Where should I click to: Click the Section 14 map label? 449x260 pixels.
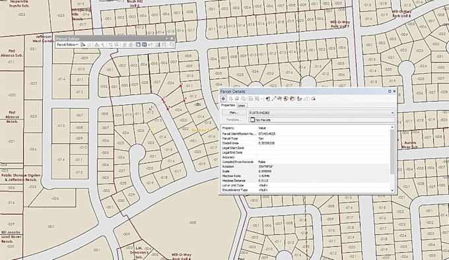point(201,131)
